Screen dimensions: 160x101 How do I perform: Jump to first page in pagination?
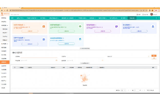click(x=128, y=90)
